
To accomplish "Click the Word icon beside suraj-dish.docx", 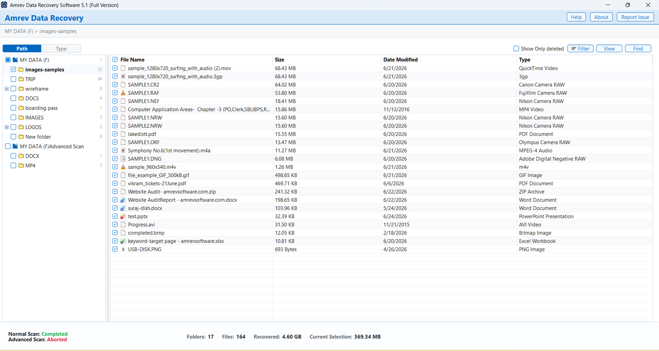I will pyautogui.click(x=123, y=208).
